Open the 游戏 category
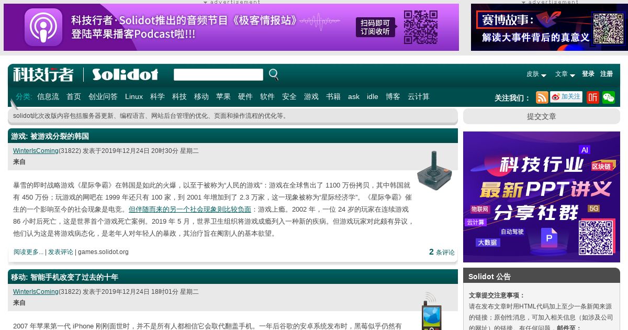This screenshot has height=330, width=628. [311, 96]
